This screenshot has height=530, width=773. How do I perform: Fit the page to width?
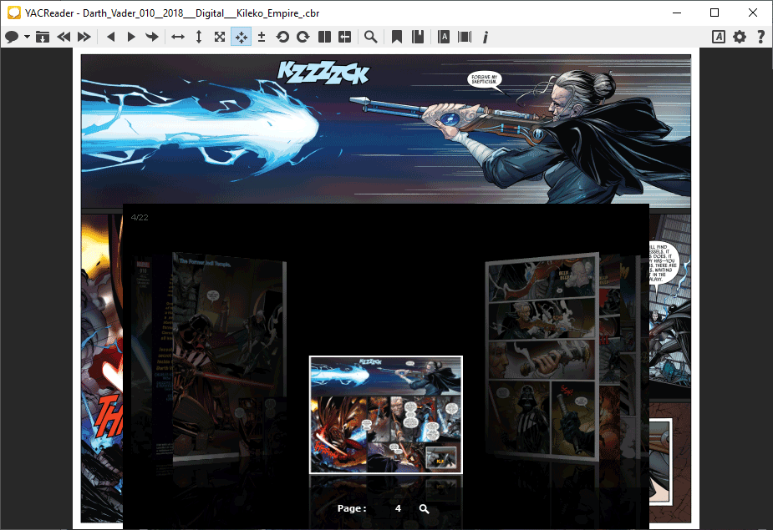tap(178, 37)
